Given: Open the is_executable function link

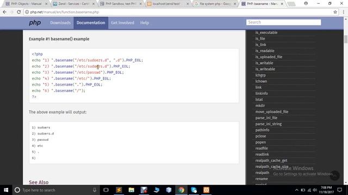Looking at the screenshot, I should coord(266,32).
